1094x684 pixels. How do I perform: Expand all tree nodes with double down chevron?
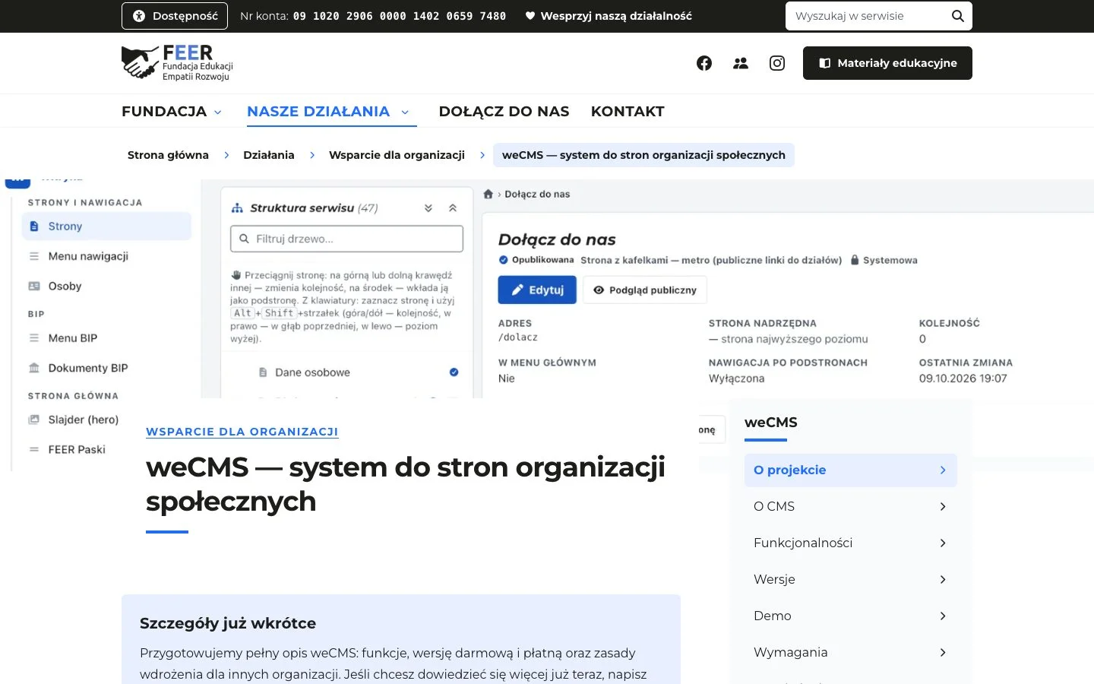428,208
